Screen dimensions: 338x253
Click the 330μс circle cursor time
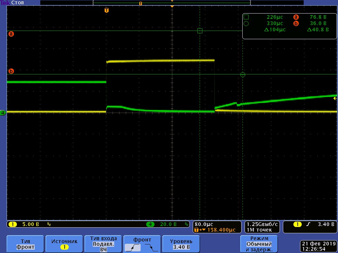(x=275, y=23)
